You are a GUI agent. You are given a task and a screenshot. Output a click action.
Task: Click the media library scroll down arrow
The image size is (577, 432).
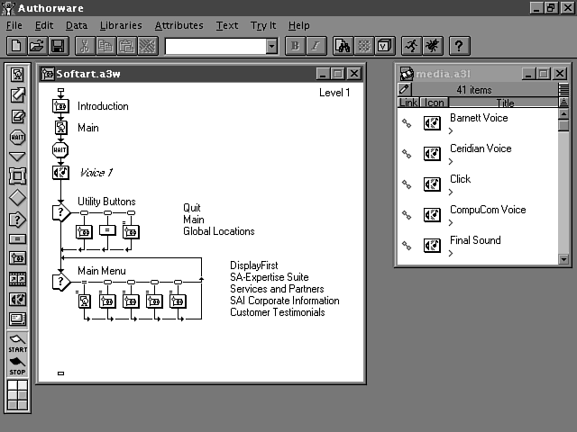[563, 259]
